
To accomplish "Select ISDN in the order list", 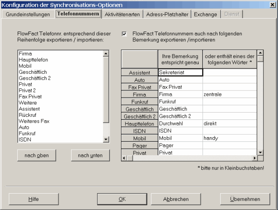I will click(x=61, y=140).
